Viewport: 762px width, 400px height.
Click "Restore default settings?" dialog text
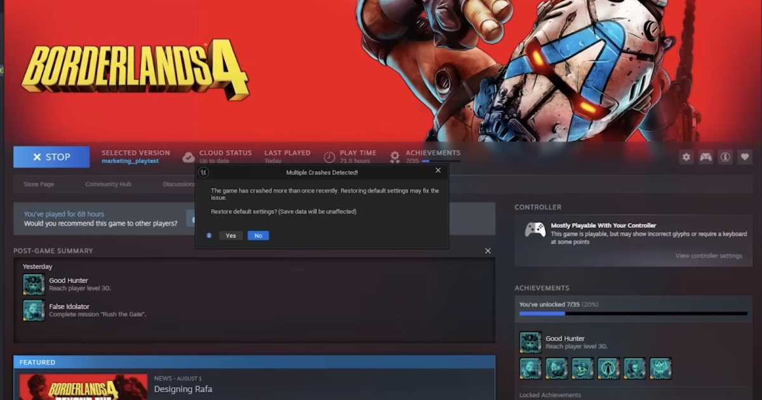tap(283, 211)
